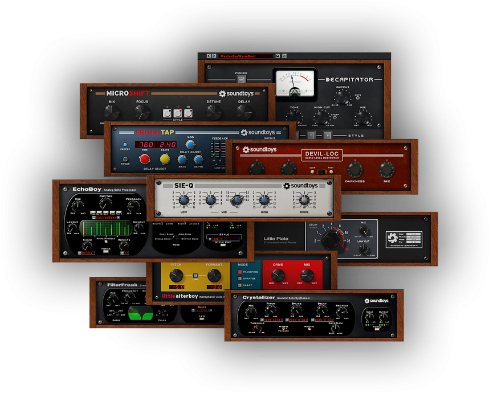Select Style I on MicroShift
Screen dimensions: 489x393
pos(167,113)
